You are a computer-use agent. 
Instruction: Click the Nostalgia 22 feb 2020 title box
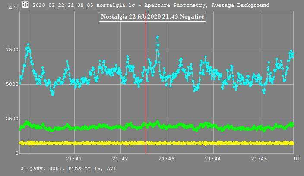tap(152, 16)
